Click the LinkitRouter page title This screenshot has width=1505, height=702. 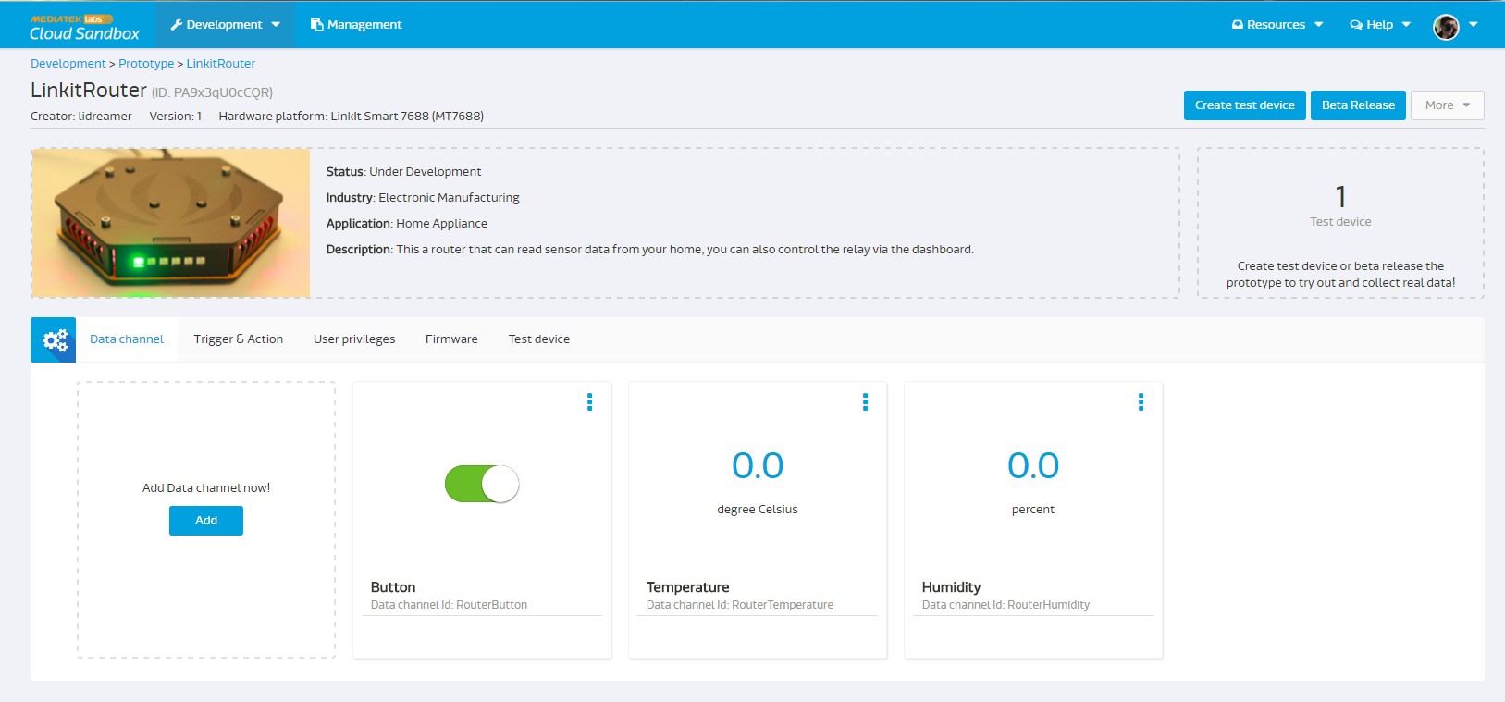click(89, 90)
